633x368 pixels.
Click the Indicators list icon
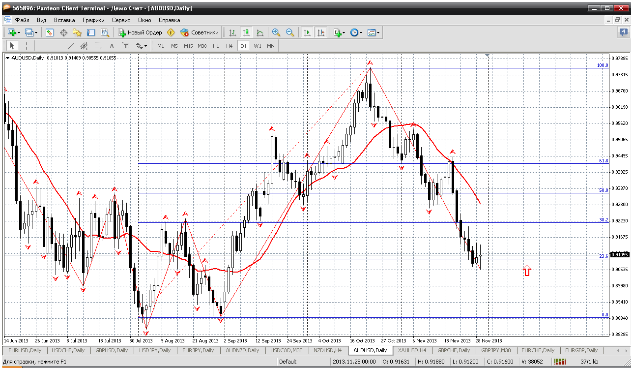337,32
